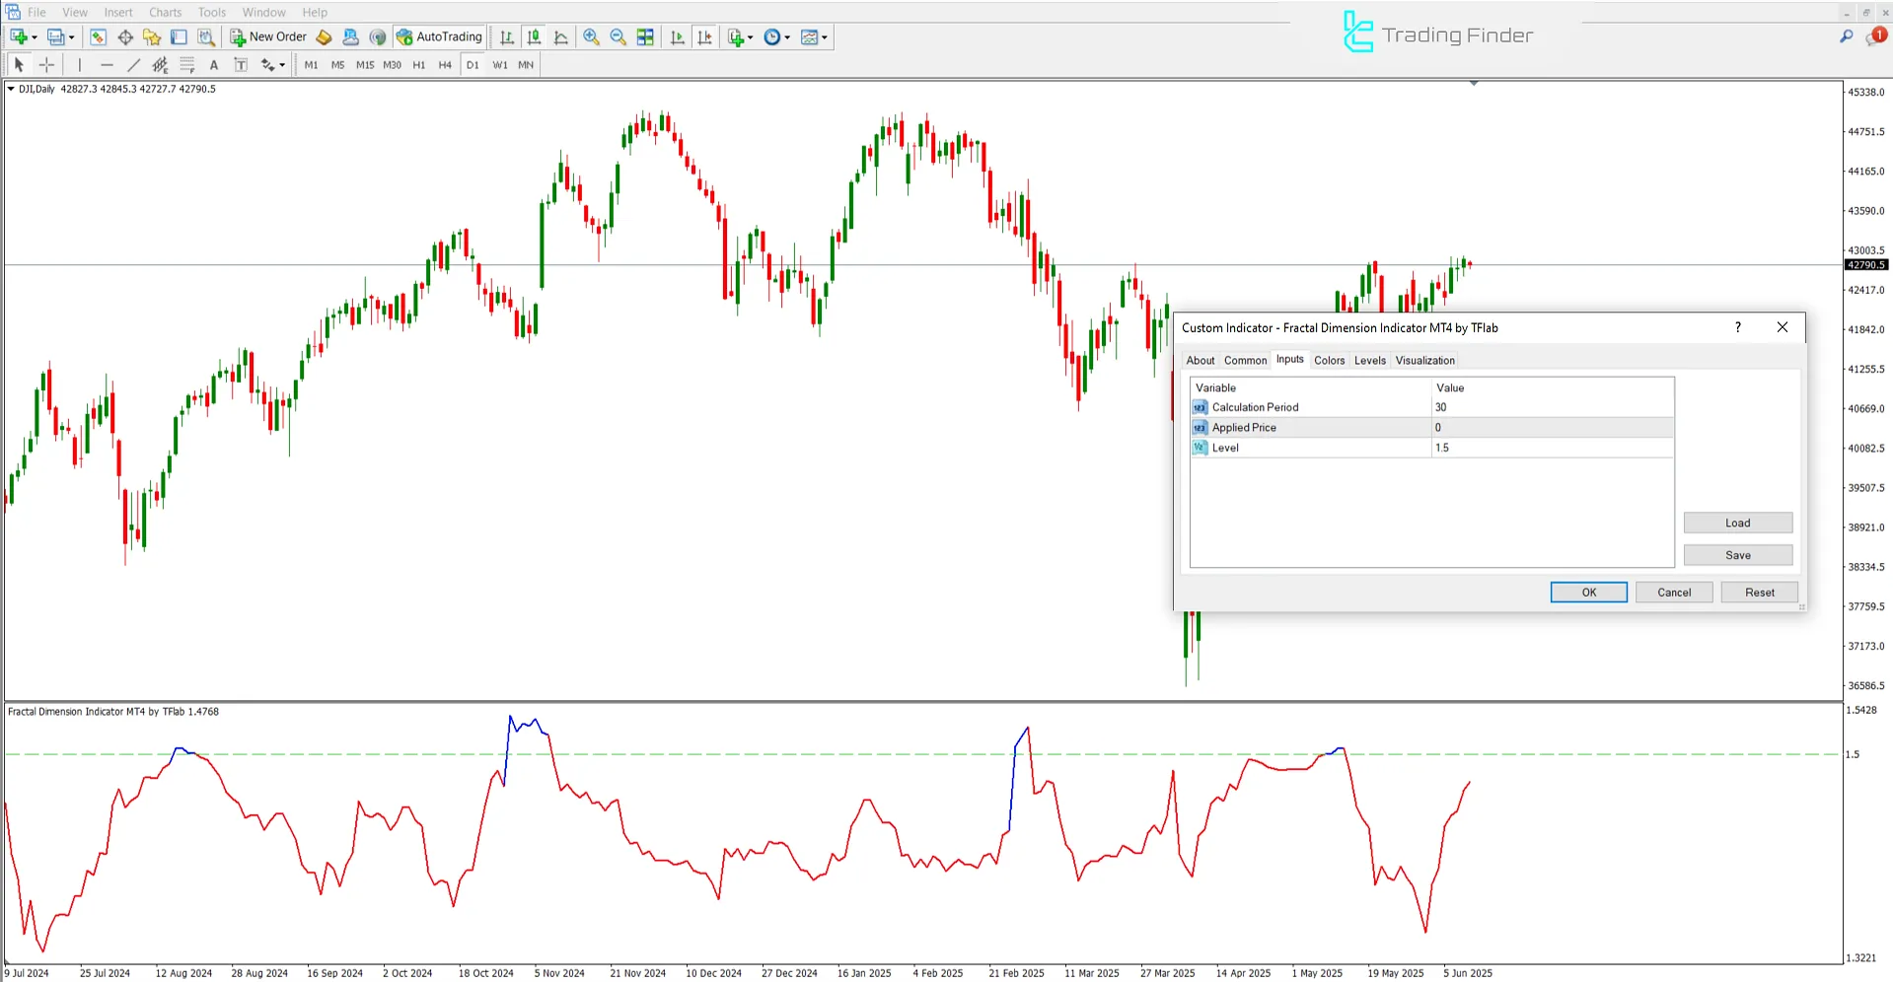The width and height of the screenshot is (1893, 982).
Task: Select the Draw Vertical Line tool
Action: [x=79, y=64]
